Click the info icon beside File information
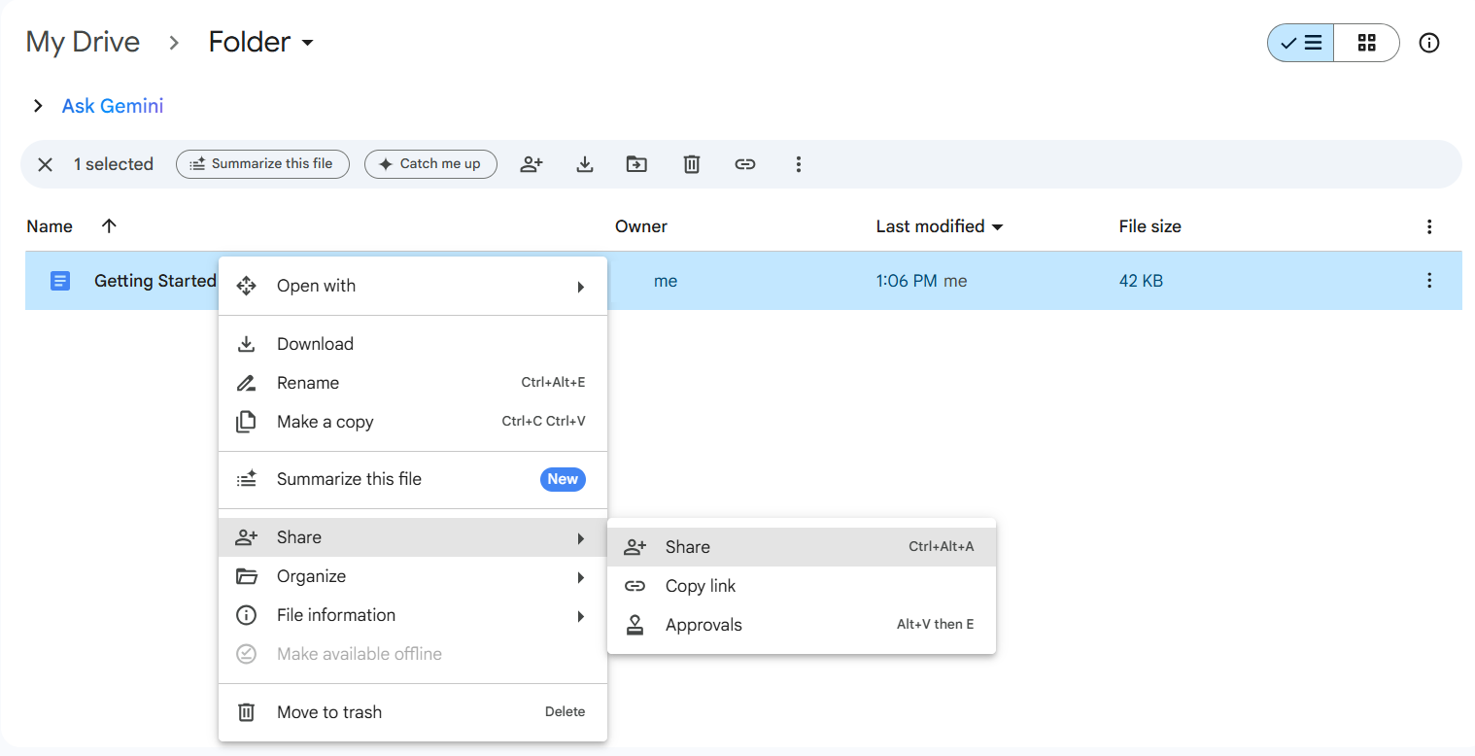 point(247,615)
